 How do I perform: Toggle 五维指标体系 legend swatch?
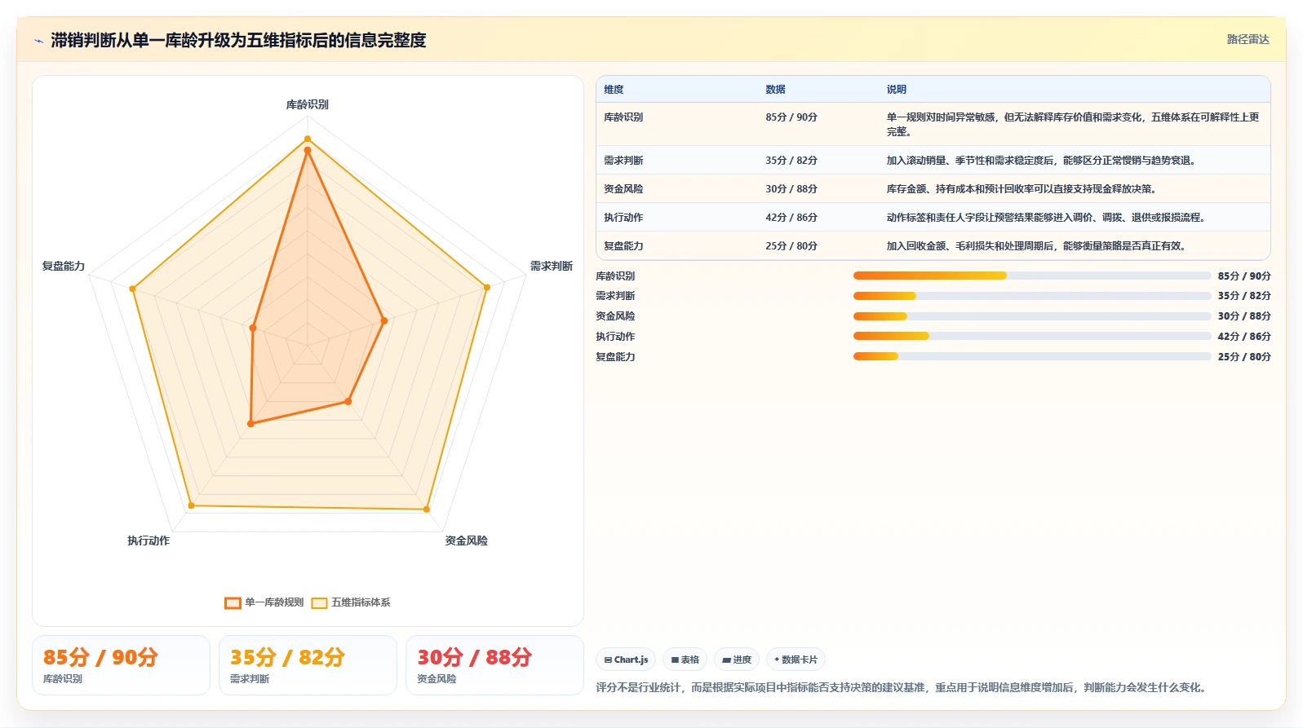coord(319,602)
